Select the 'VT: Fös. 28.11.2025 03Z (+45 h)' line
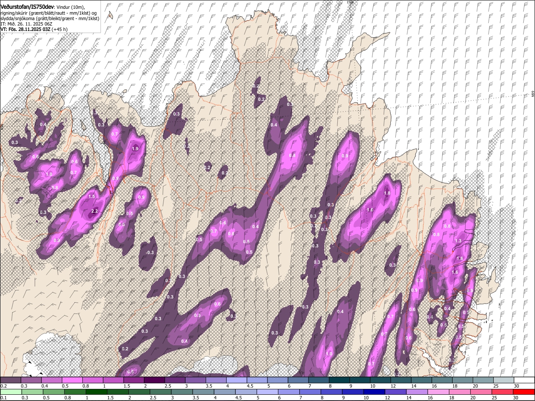The image size is (535, 401). [x=34, y=29]
